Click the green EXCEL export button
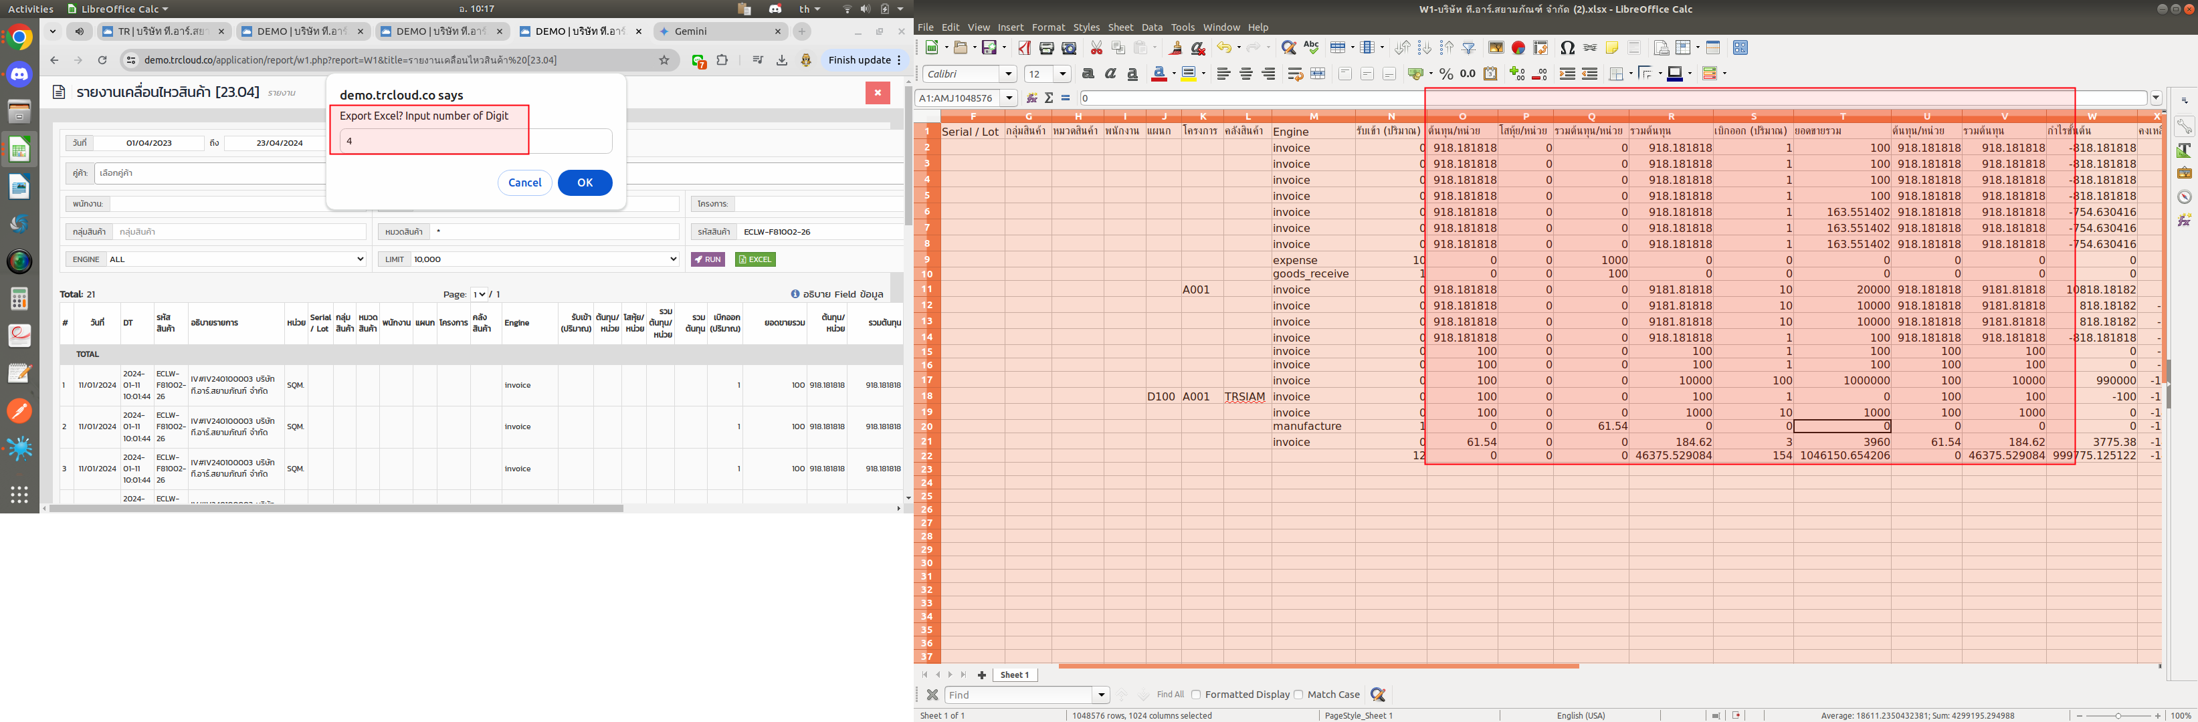The height and width of the screenshot is (722, 2198). 755,259
